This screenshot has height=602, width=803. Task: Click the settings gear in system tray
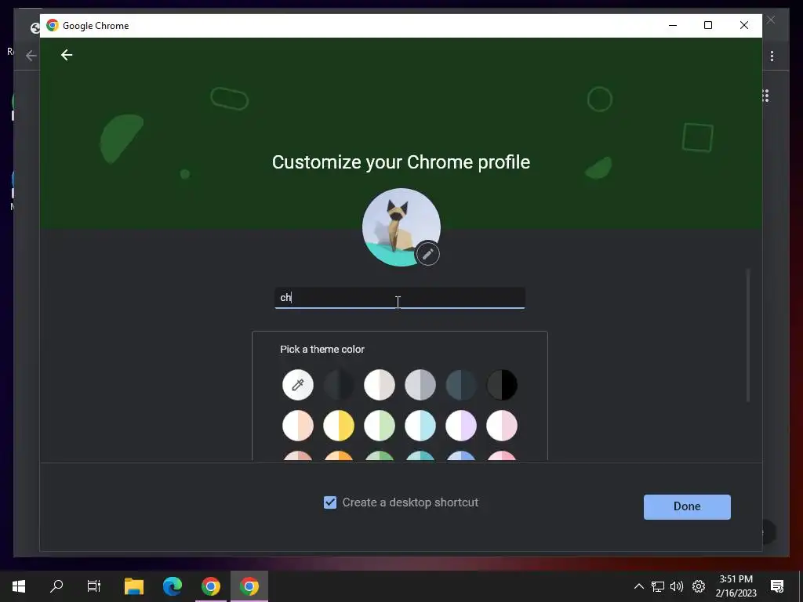pyautogui.click(x=699, y=586)
